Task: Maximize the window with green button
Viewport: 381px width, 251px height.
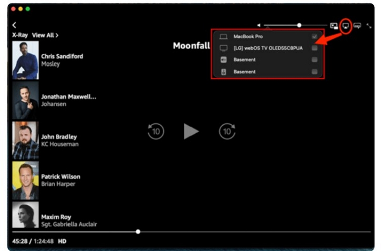Action: pos(28,9)
